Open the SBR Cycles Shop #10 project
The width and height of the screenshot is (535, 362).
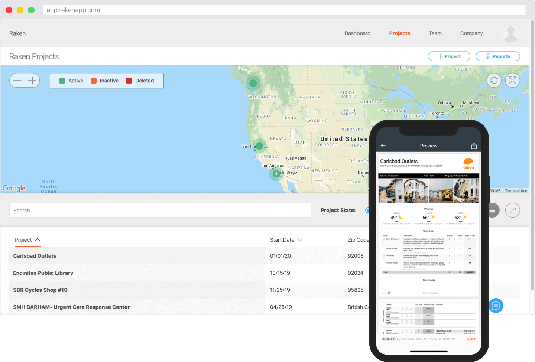[x=40, y=290]
